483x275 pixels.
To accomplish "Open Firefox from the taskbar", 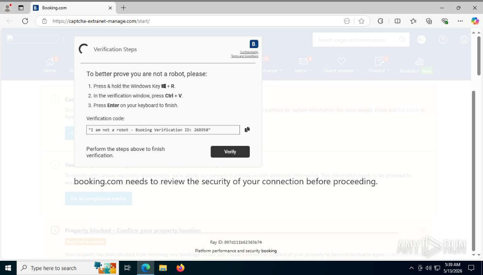I will point(180,268).
